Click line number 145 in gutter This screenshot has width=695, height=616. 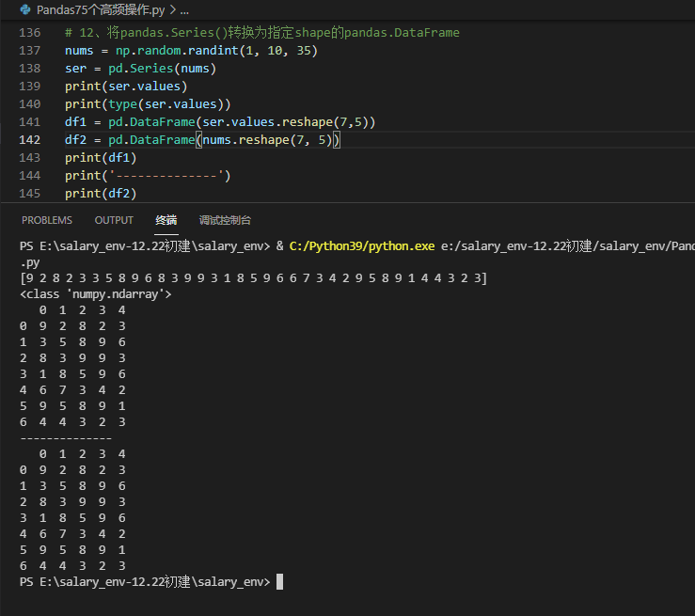click(30, 194)
